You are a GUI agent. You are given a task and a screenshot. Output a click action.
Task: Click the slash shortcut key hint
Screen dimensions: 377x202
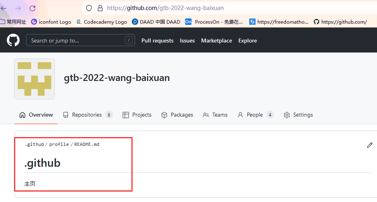129,40
